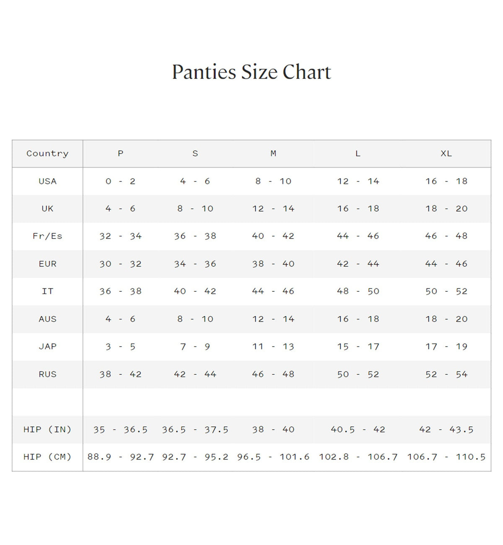Select the USA row label
The width and height of the screenshot is (503, 545).
pos(47,181)
